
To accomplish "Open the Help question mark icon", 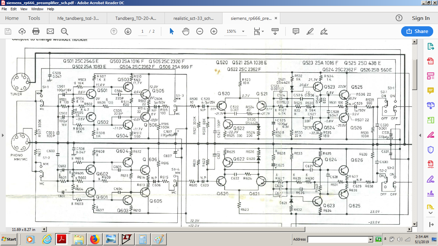I will (x=399, y=18).
